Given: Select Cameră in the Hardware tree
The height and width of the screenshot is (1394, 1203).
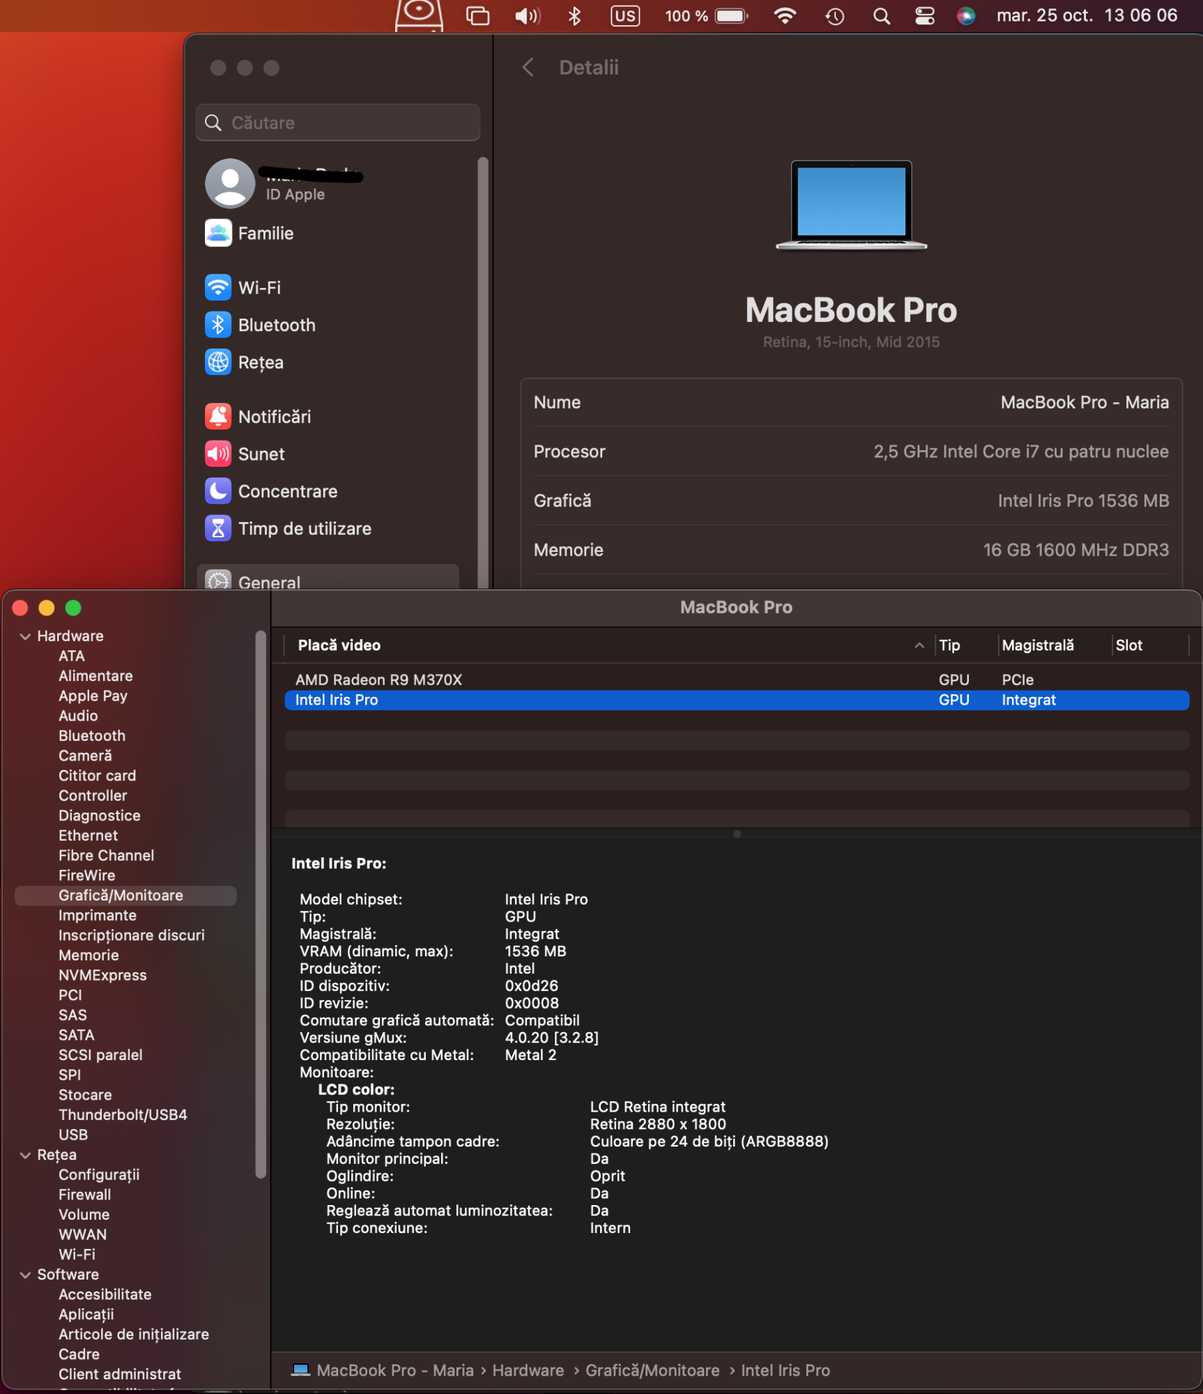Looking at the screenshot, I should coord(85,756).
